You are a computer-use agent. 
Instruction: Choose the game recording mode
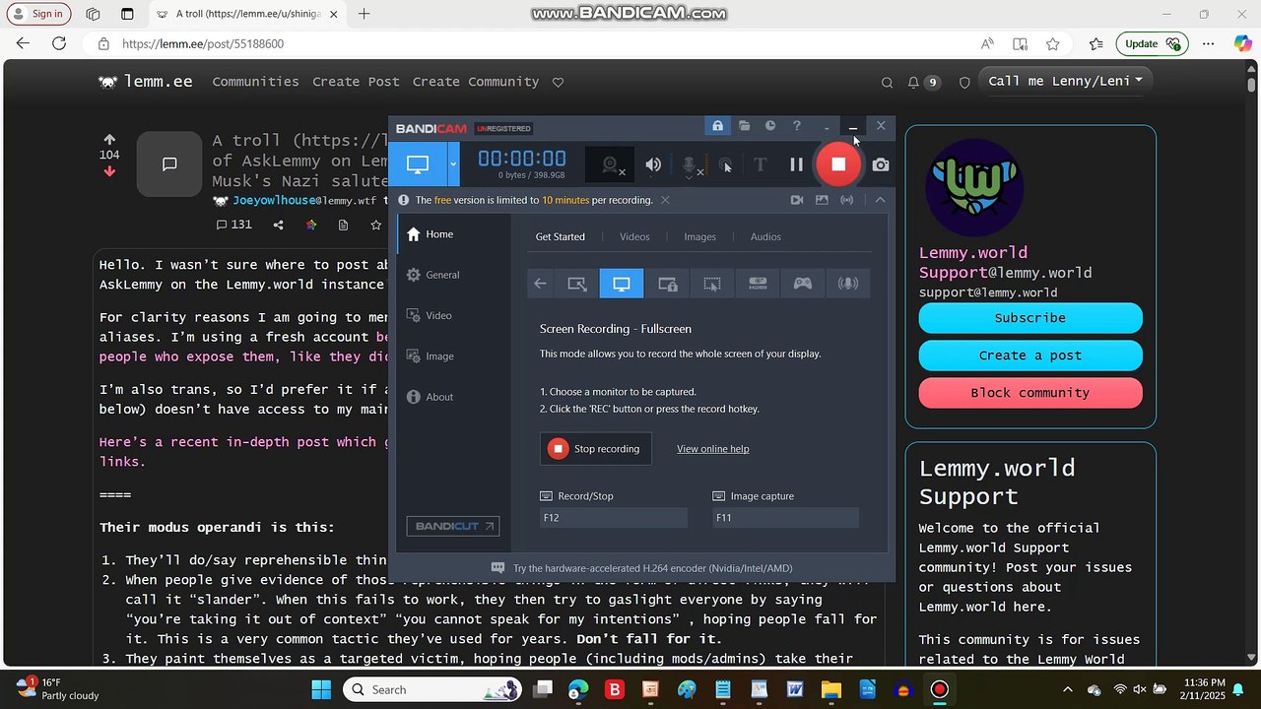coord(803,284)
